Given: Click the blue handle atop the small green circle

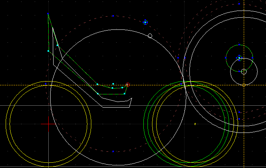Looking at the screenshot, I should (x=239, y=44).
